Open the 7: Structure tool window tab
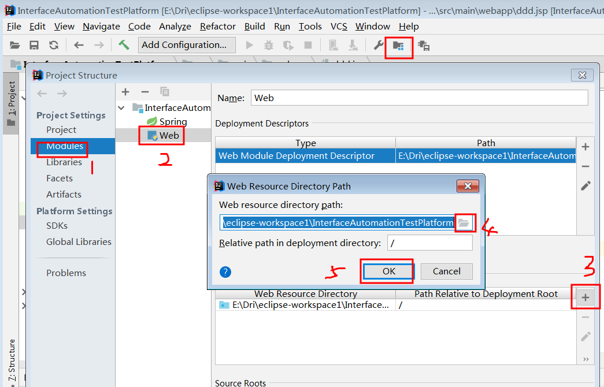Viewport: 604px width, 387px height. 12,360
